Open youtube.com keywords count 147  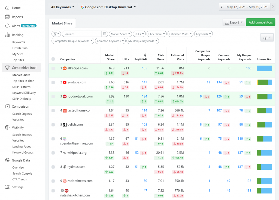[144, 82]
